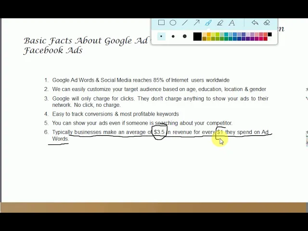This screenshot has height=231, width=308.
Task: Choose the largest brush size dot
Action: point(185,37)
